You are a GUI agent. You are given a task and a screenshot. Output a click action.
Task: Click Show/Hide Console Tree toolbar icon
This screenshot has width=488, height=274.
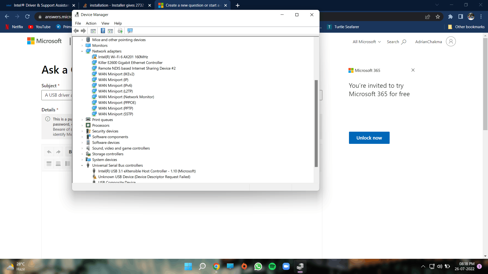pyautogui.click(x=93, y=31)
